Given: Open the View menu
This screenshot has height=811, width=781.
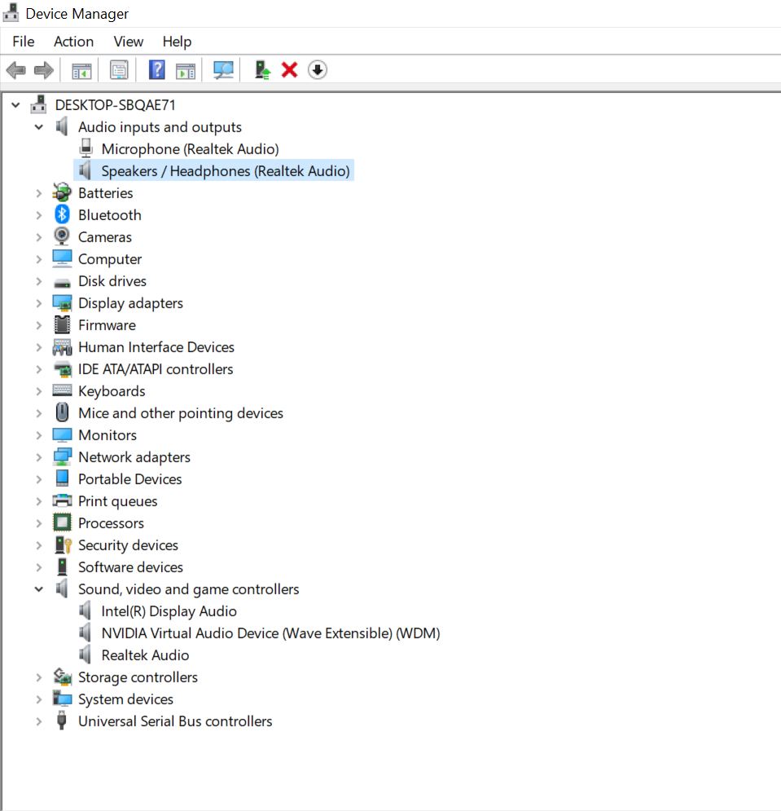Looking at the screenshot, I should point(128,42).
